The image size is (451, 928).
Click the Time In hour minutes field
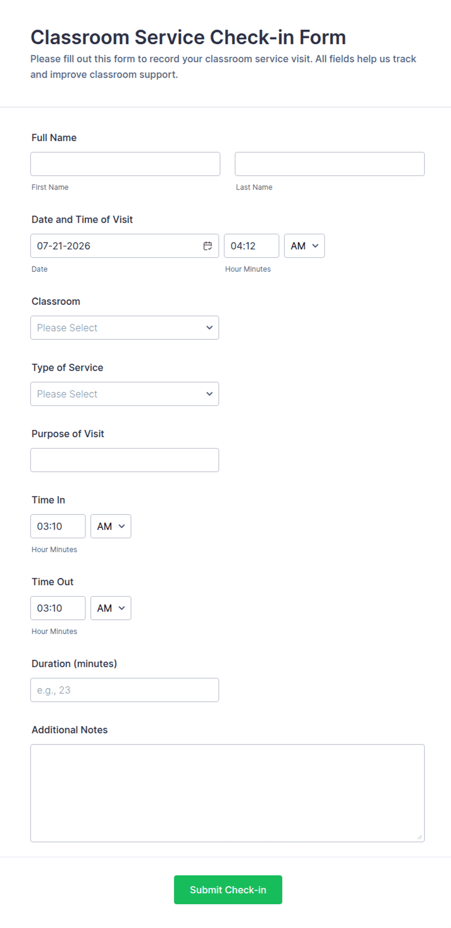pyautogui.click(x=58, y=527)
